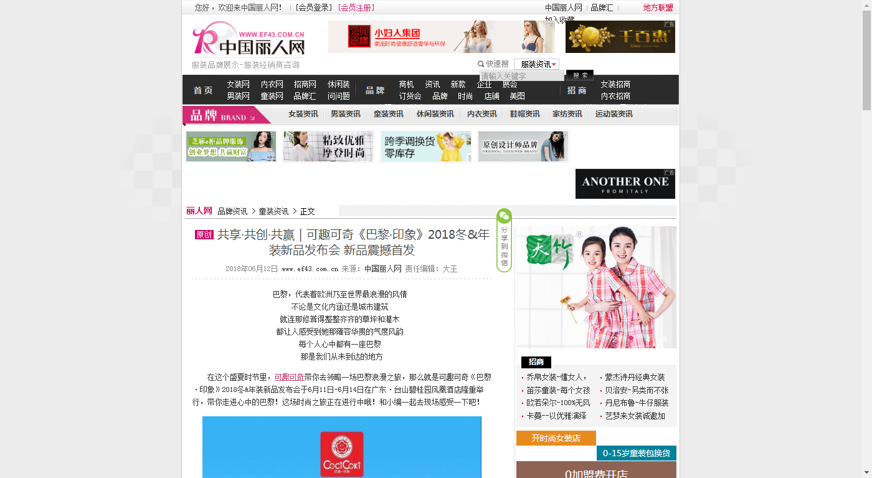Image resolution: width=872 pixels, height=478 pixels.
Task: Open 美图 in the navigation bar
Action: (x=518, y=96)
